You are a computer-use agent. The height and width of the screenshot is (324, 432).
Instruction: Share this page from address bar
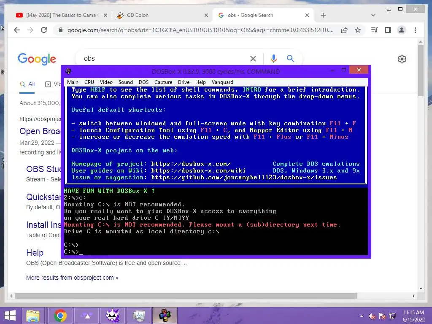coord(344,30)
